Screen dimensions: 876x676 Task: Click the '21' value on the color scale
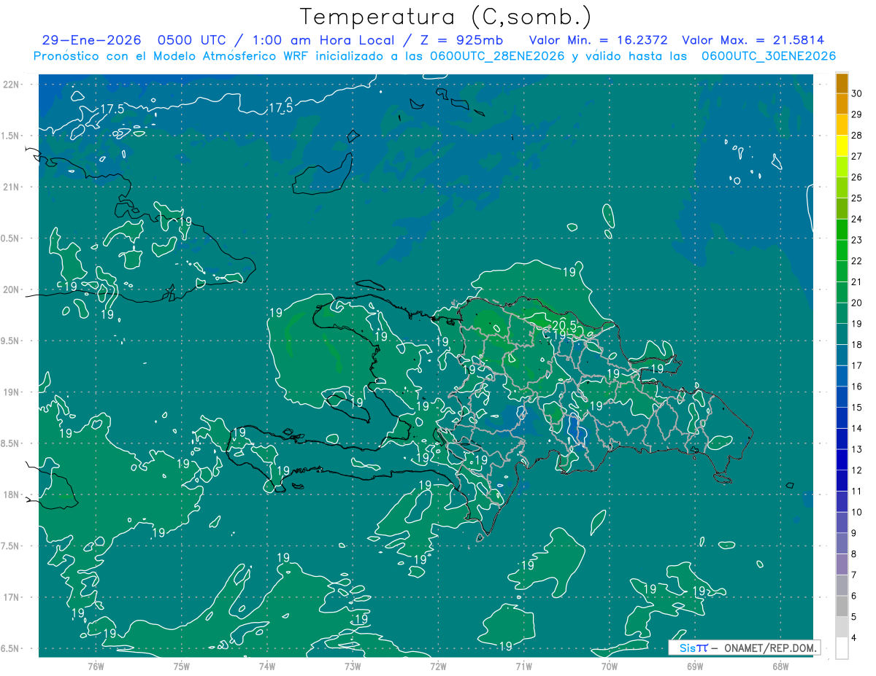(x=857, y=281)
